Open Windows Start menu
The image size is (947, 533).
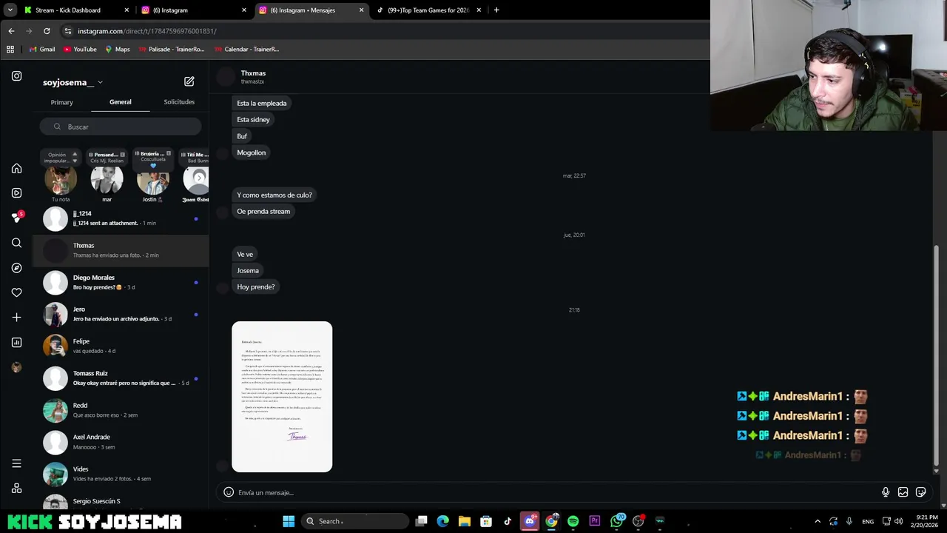click(289, 521)
